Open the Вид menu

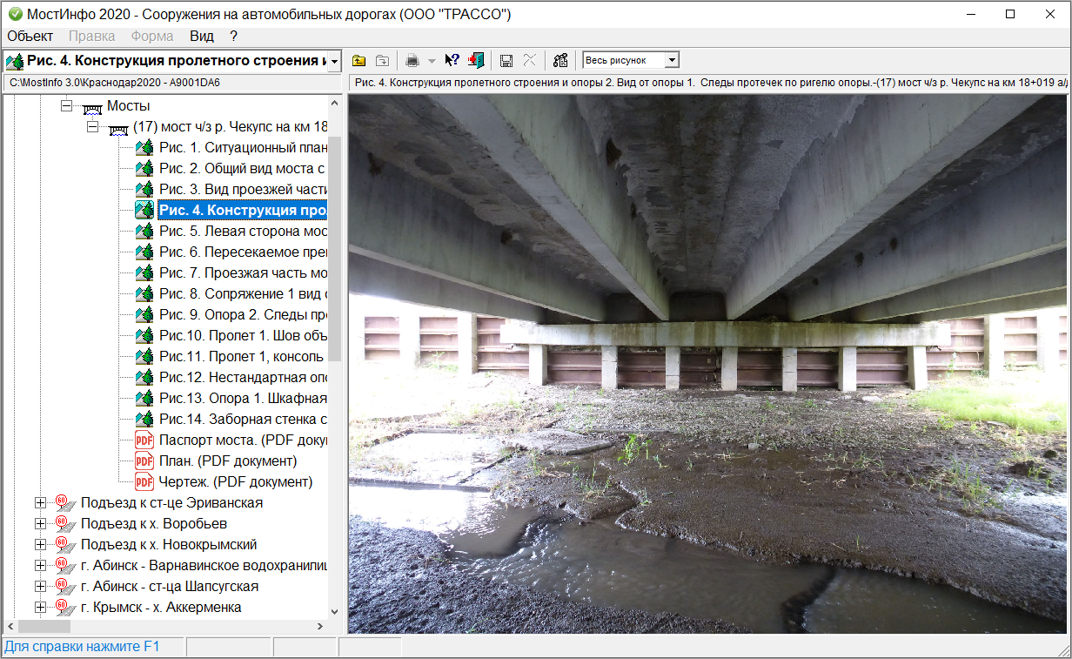pos(201,36)
